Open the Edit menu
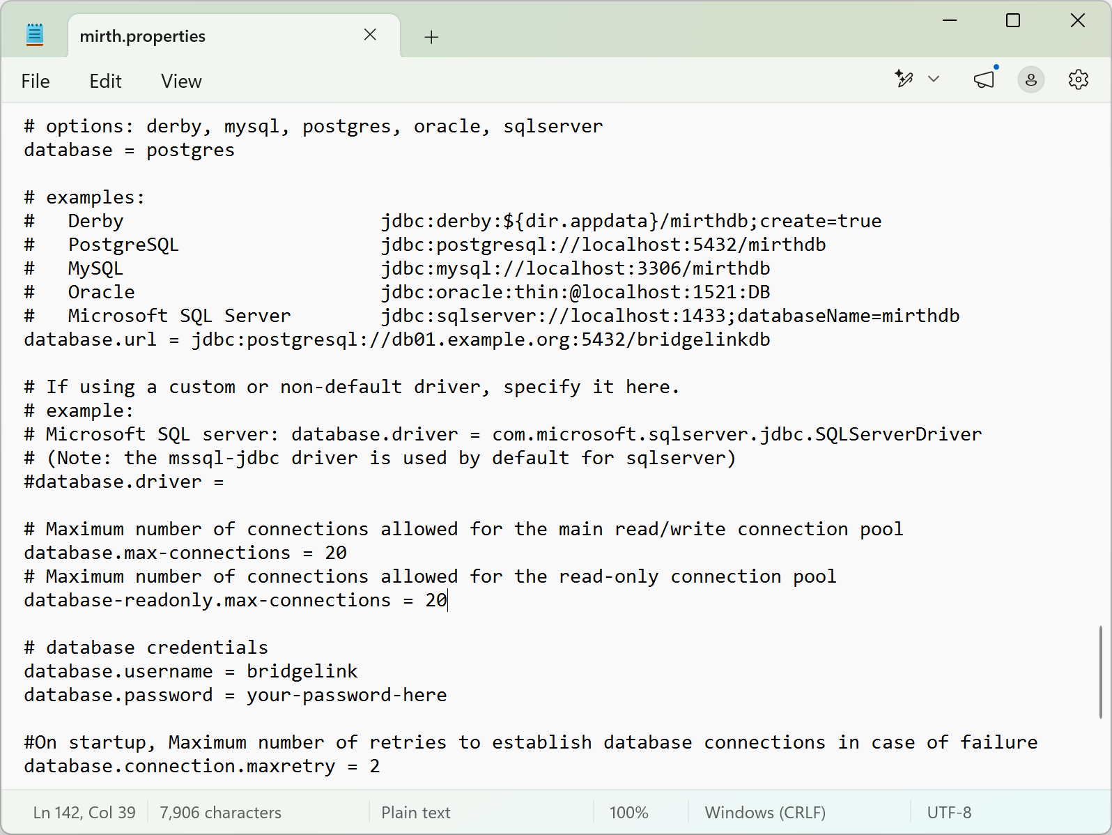The width and height of the screenshot is (1112, 835). click(105, 82)
